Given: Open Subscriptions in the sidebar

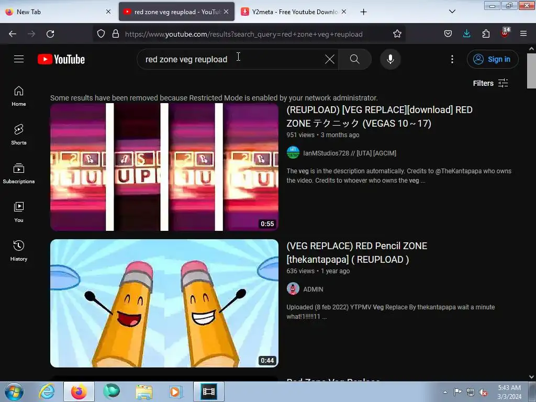Looking at the screenshot, I should (x=19, y=174).
